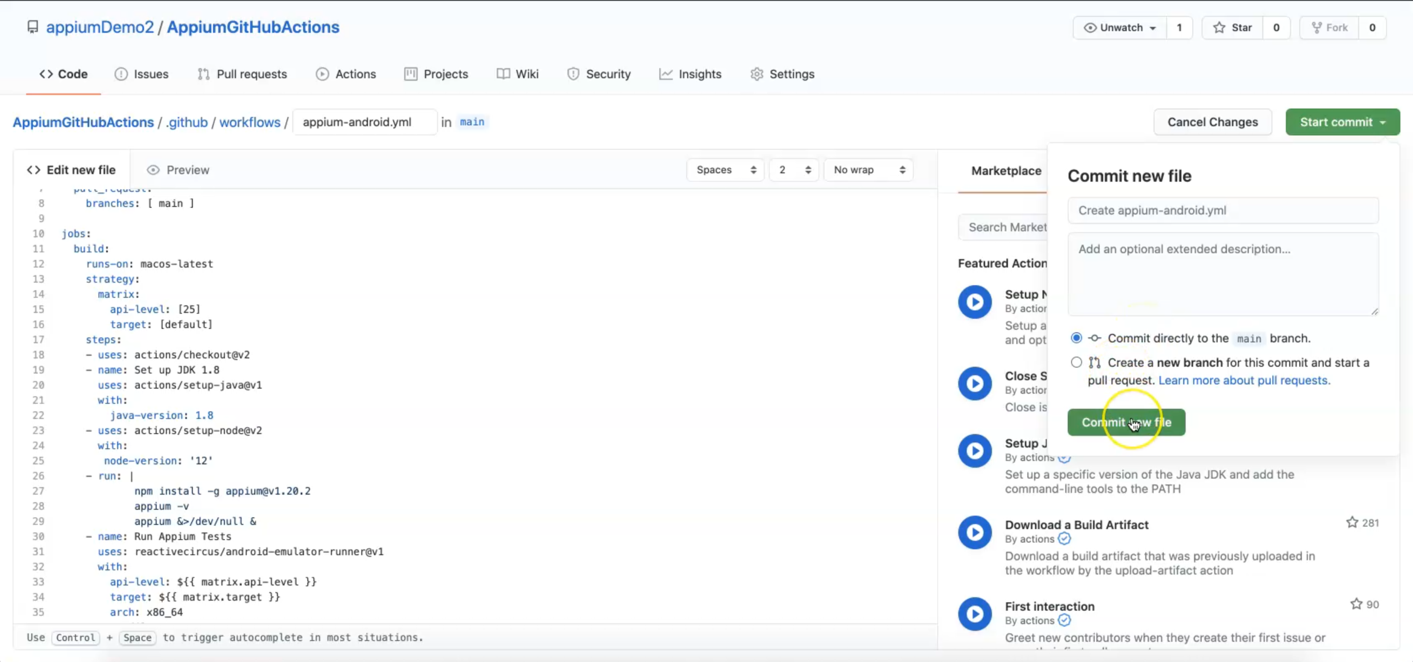
Task: Select Create a new branch option
Action: (1076, 362)
